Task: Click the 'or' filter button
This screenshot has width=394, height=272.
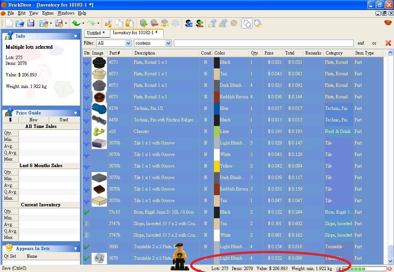Action: pyautogui.click(x=374, y=43)
